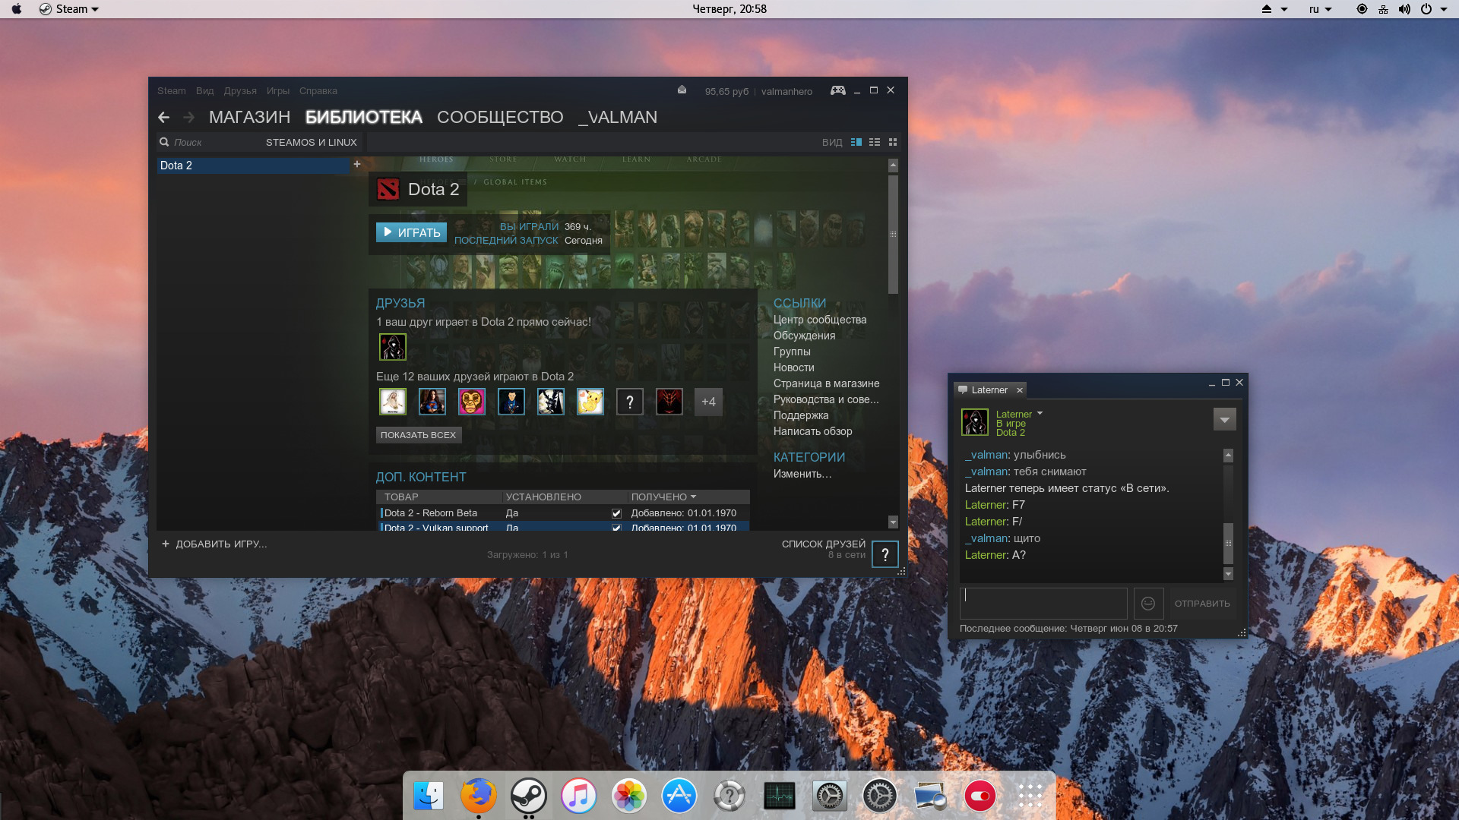The width and height of the screenshot is (1459, 820).
Task: Click the back navigation arrow
Action: pos(163,117)
